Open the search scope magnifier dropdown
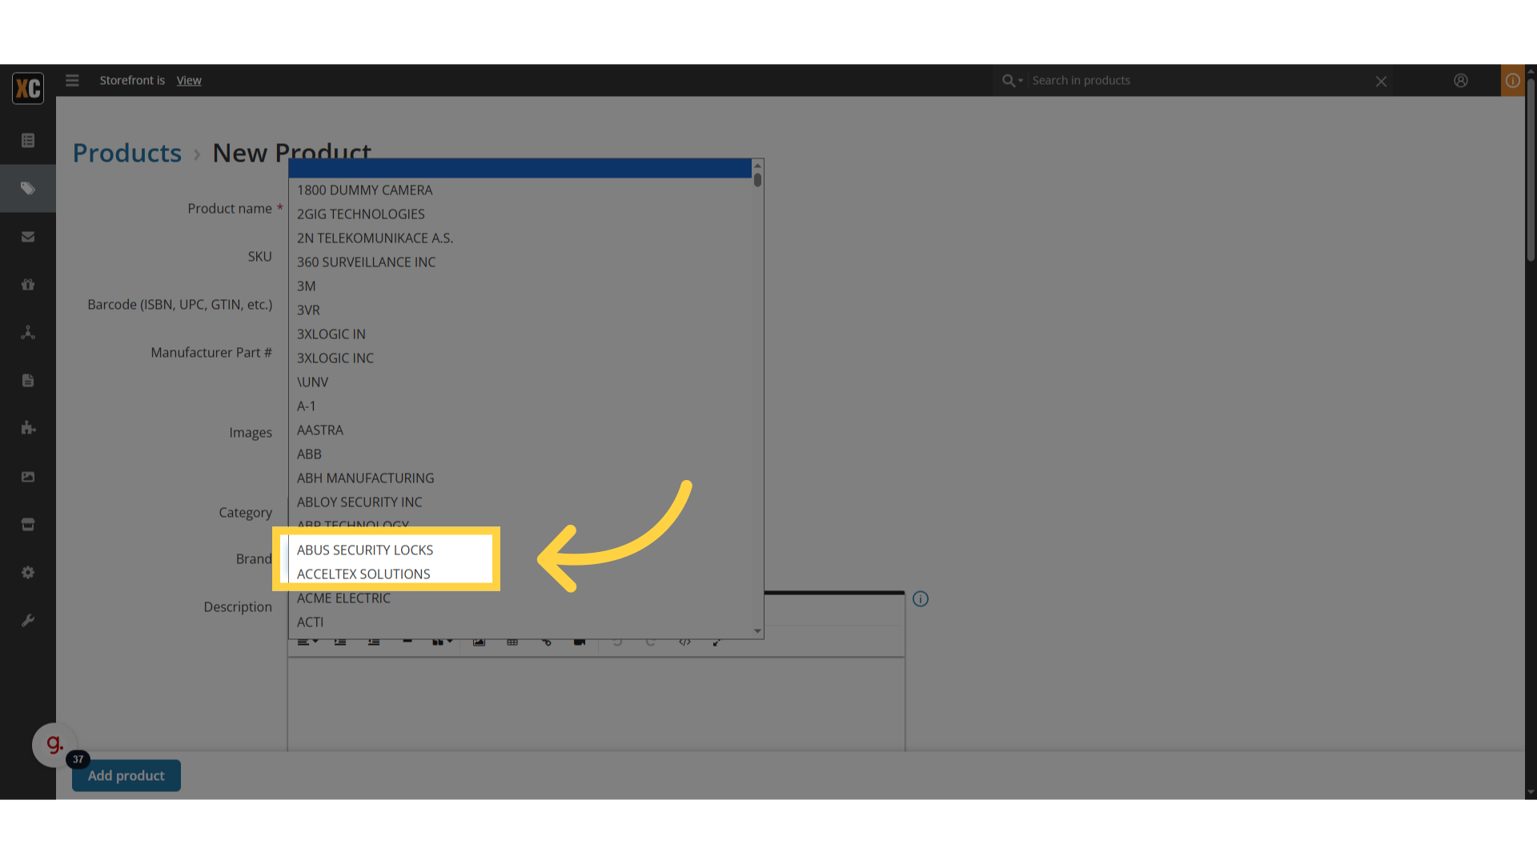Screen dimensions: 1537x864 [x=1012, y=81]
